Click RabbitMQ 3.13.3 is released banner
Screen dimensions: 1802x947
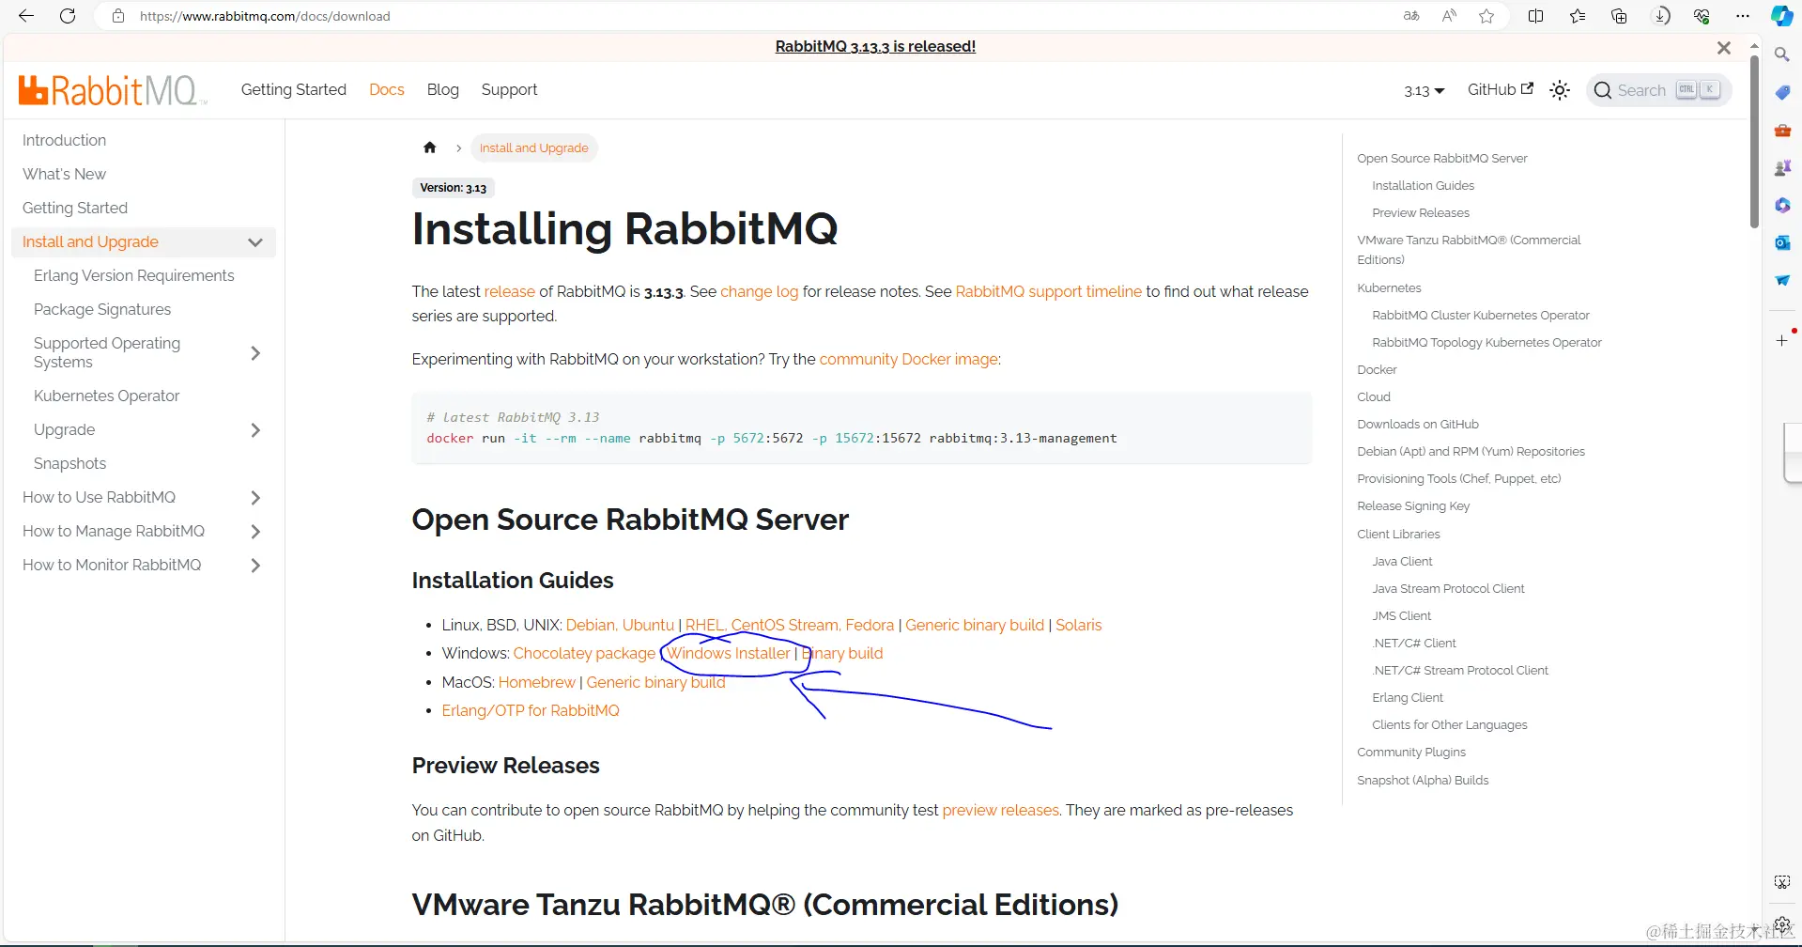[875, 46]
